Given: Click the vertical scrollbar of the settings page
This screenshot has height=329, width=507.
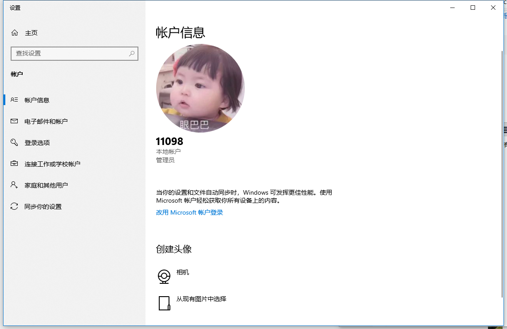Looking at the screenshot, I should click(x=502, y=174).
